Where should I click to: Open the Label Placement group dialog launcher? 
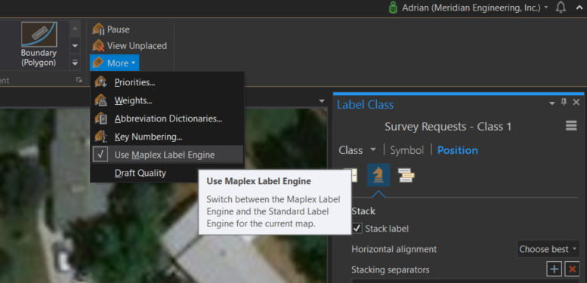point(79,80)
